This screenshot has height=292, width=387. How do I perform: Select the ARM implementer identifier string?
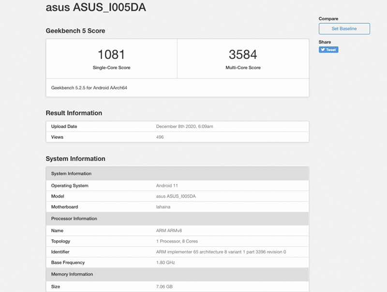pyautogui.click(x=221, y=252)
